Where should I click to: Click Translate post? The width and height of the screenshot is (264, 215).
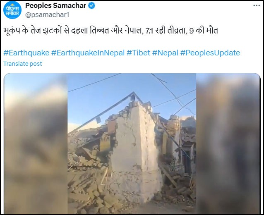[x=23, y=64]
